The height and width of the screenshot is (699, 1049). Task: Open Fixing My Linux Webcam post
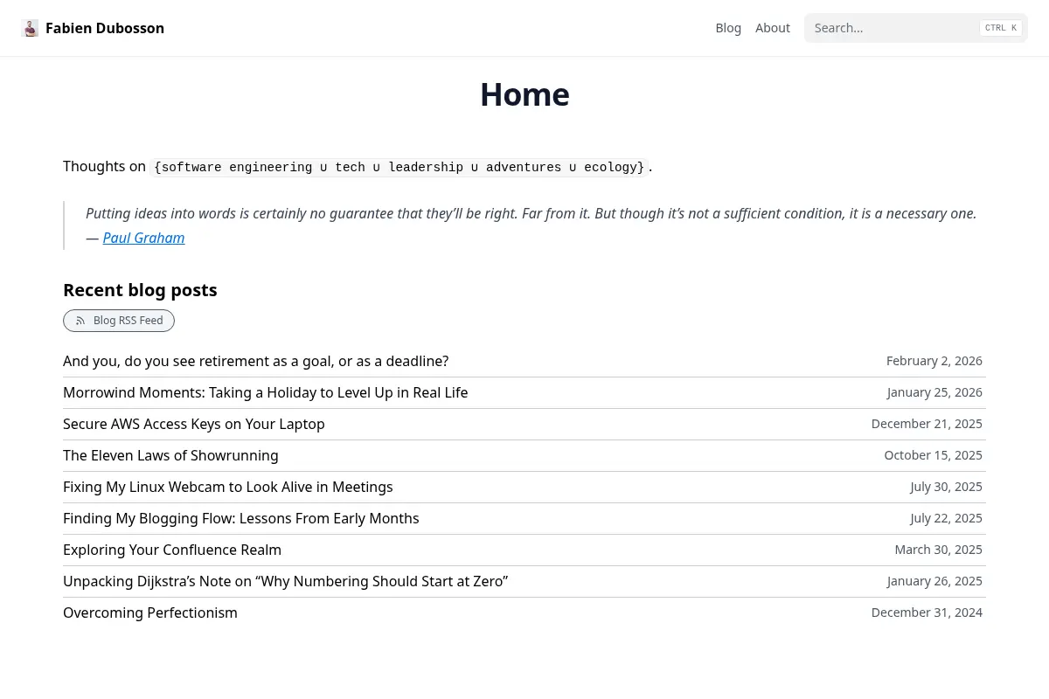tap(227, 487)
